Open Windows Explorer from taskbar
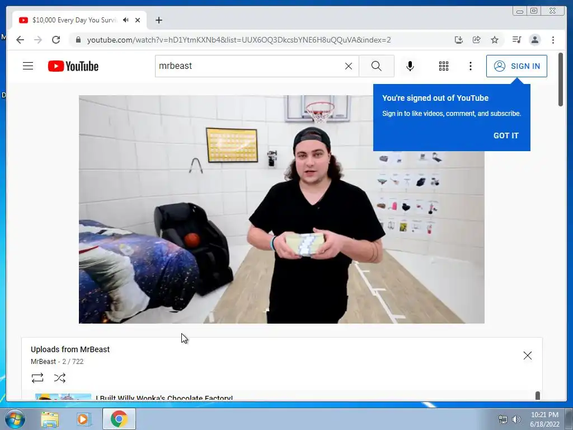 [50, 419]
